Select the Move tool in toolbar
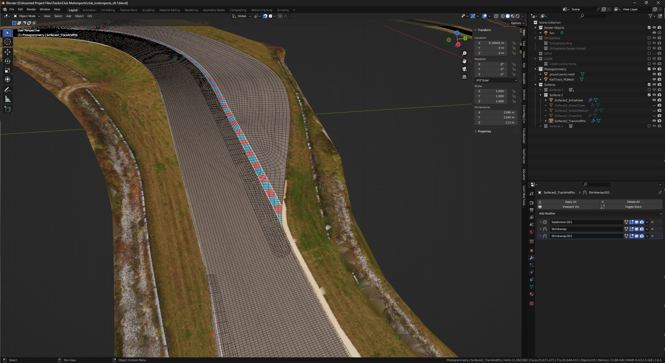665x363 pixels. click(8, 52)
